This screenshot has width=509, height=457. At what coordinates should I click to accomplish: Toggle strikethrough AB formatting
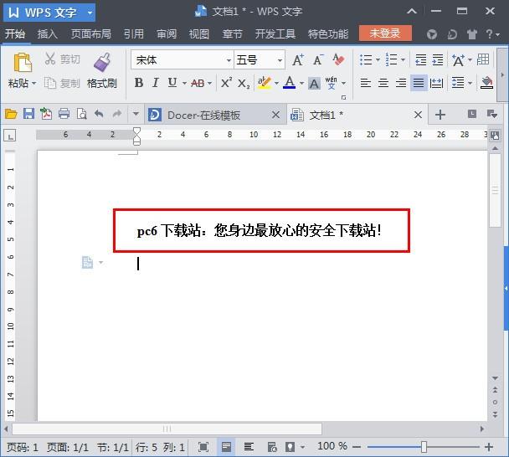tap(198, 84)
